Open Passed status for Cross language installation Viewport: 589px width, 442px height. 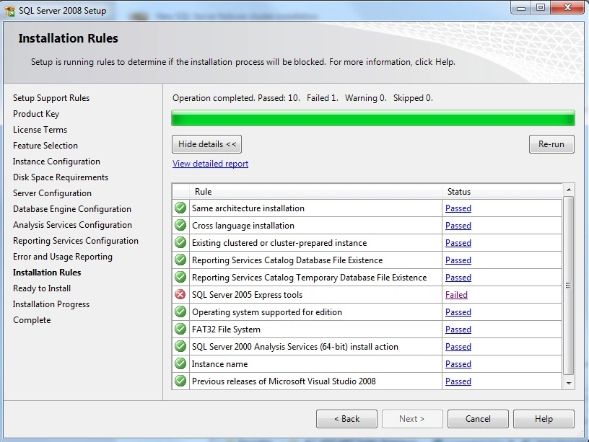point(458,226)
